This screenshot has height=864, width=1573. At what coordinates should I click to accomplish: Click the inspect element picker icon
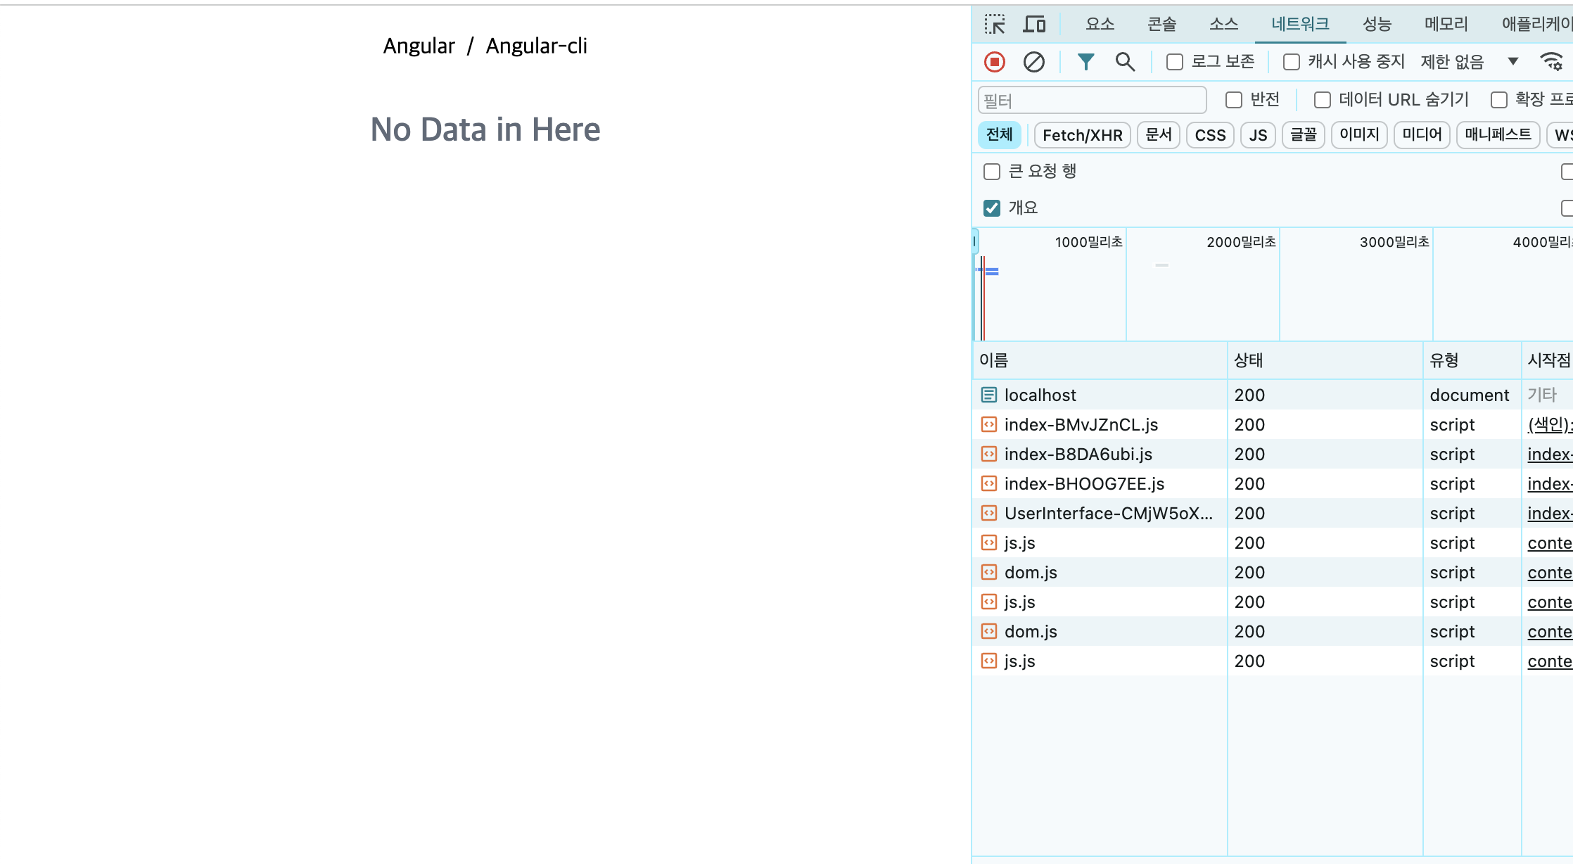(x=994, y=25)
